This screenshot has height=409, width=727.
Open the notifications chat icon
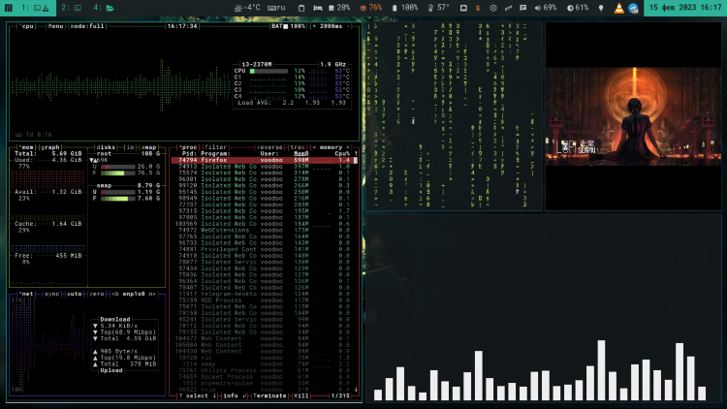(x=523, y=8)
